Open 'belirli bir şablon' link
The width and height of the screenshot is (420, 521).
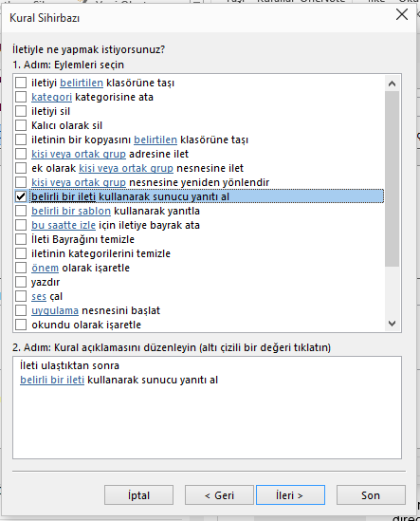[x=71, y=211]
